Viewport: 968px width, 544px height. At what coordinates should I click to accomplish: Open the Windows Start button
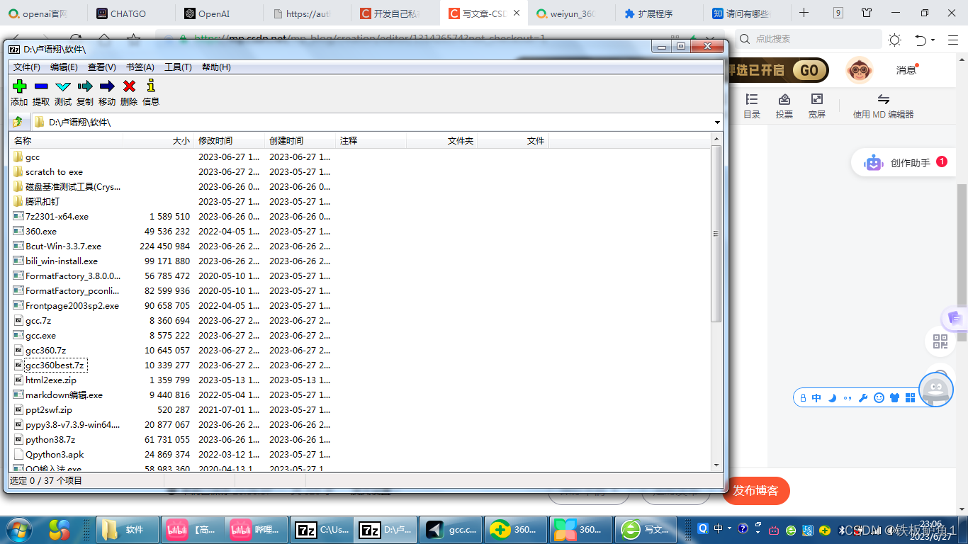[x=18, y=529]
